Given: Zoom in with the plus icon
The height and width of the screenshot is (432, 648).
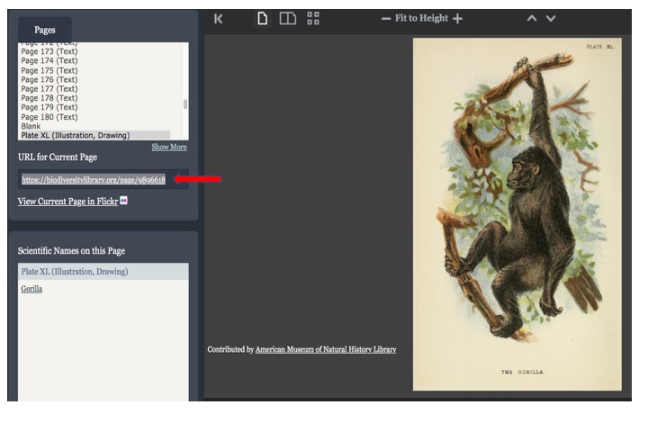Looking at the screenshot, I should 457,19.
